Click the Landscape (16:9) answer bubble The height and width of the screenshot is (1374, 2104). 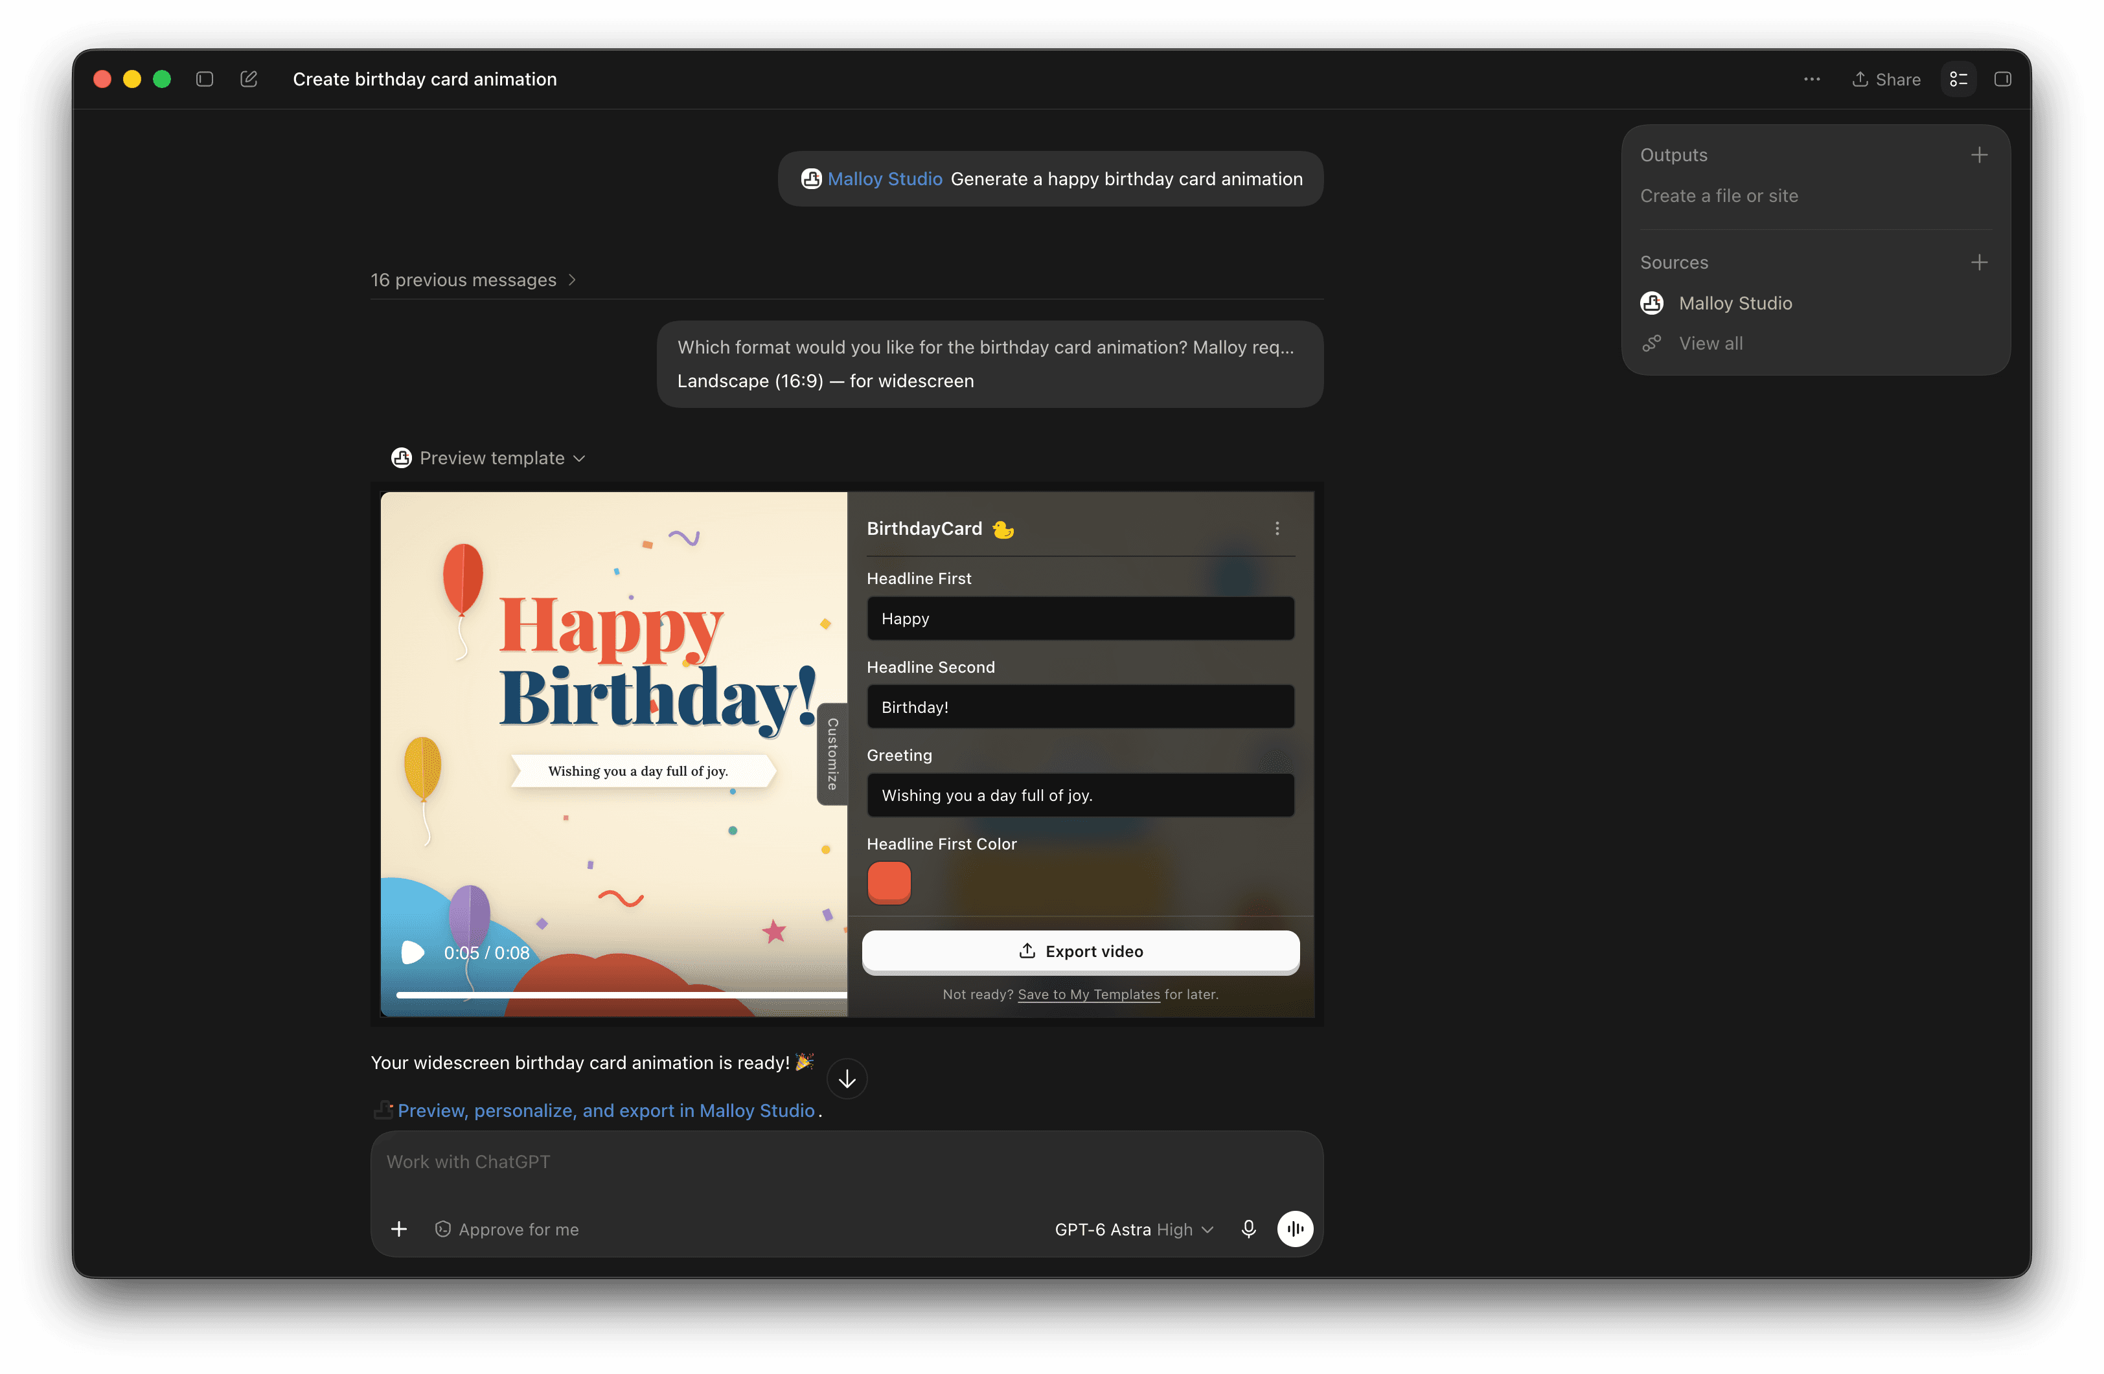coord(989,364)
